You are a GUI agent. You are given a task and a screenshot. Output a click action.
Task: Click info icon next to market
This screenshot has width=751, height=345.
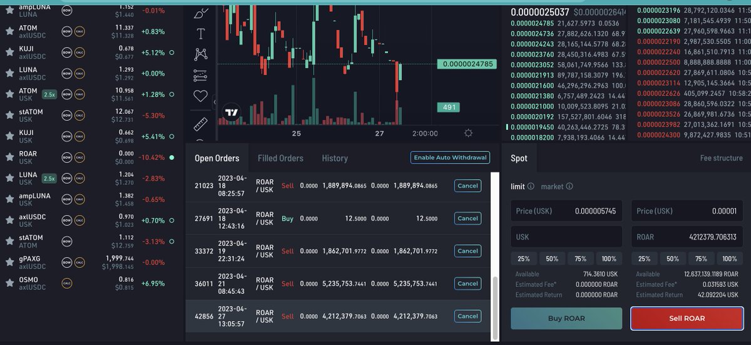coord(570,186)
